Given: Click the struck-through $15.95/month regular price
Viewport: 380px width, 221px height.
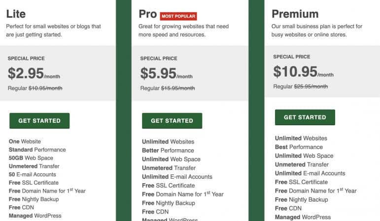Looking at the screenshot, I should 178,88.
